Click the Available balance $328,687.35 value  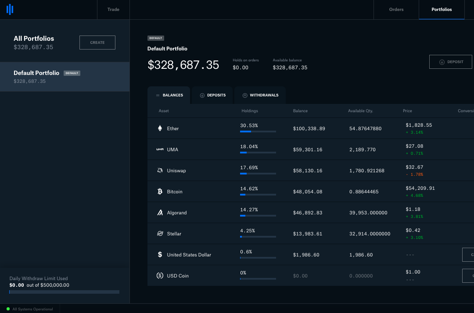click(290, 68)
